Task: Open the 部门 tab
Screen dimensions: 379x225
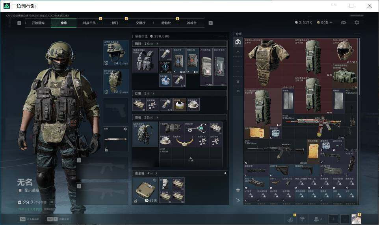Action: coord(115,23)
